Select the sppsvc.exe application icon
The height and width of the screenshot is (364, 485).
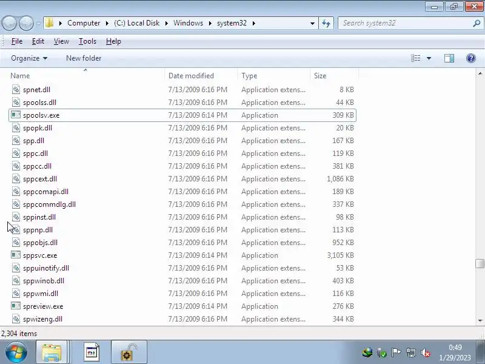(16, 255)
